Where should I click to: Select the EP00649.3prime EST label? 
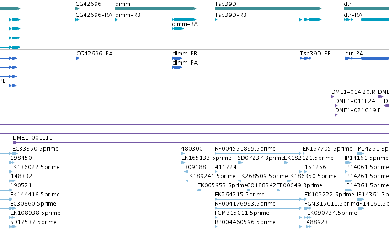(x=299, y=185)
